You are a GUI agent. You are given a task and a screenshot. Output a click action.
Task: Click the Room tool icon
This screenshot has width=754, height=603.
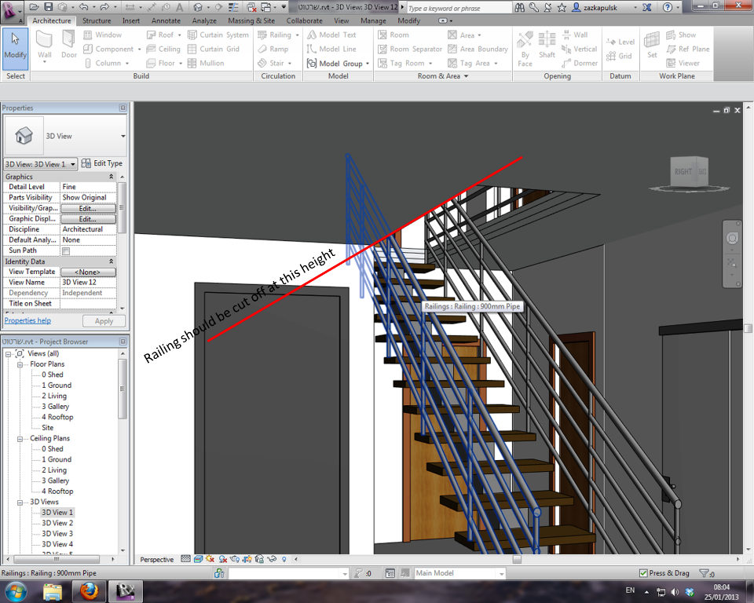click(393, 35)
